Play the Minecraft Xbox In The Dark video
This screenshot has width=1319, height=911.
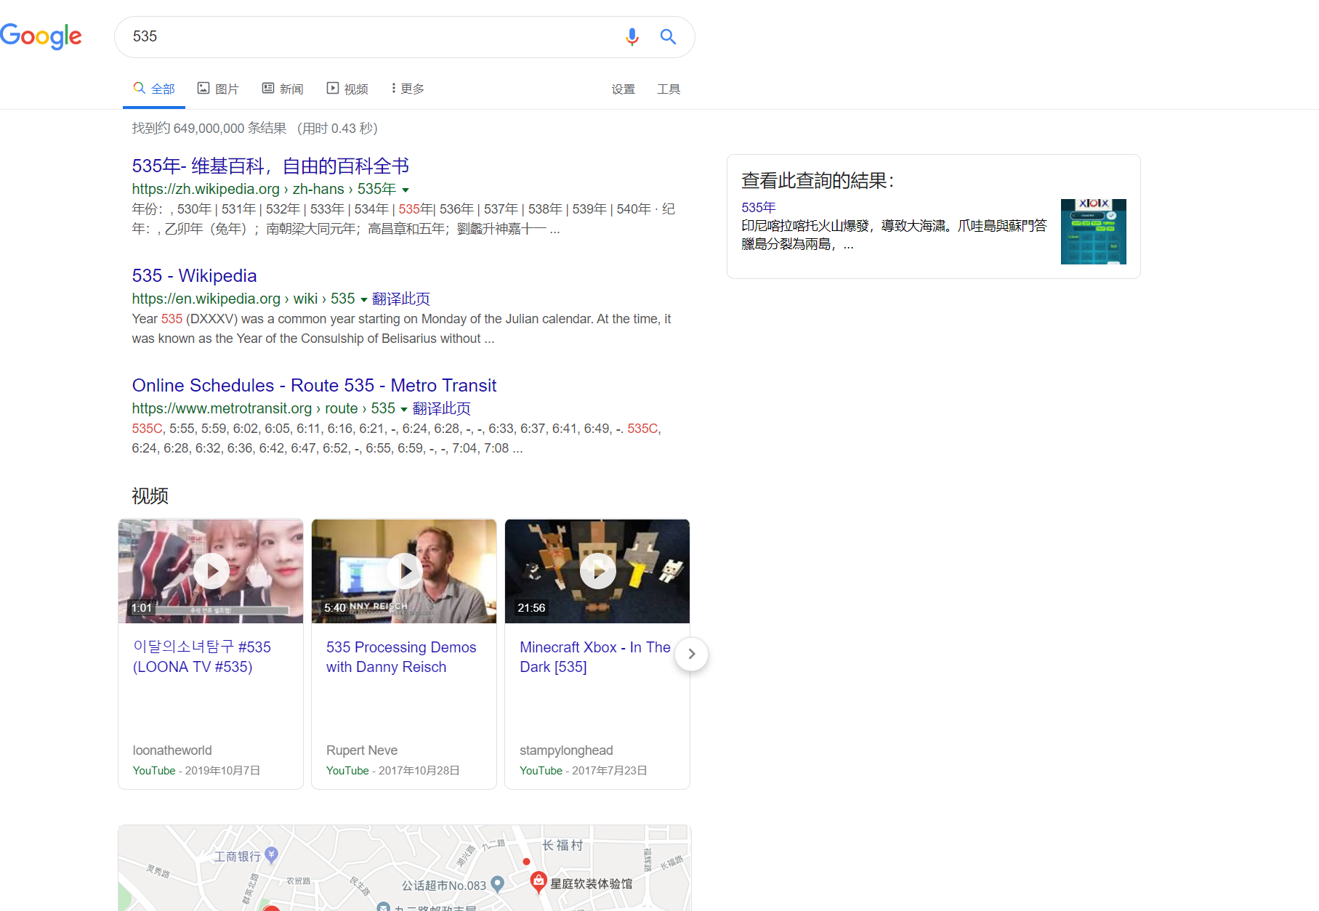597,571
